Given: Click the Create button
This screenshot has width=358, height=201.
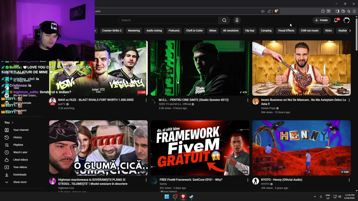Looking at the screenshot, I should (x=321, y=20).
